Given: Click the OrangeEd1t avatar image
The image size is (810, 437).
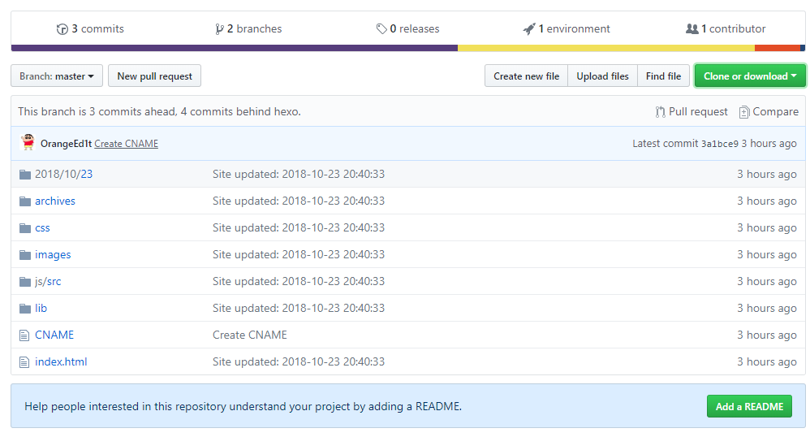Looking at the screenshot, I should pos(28,143).
